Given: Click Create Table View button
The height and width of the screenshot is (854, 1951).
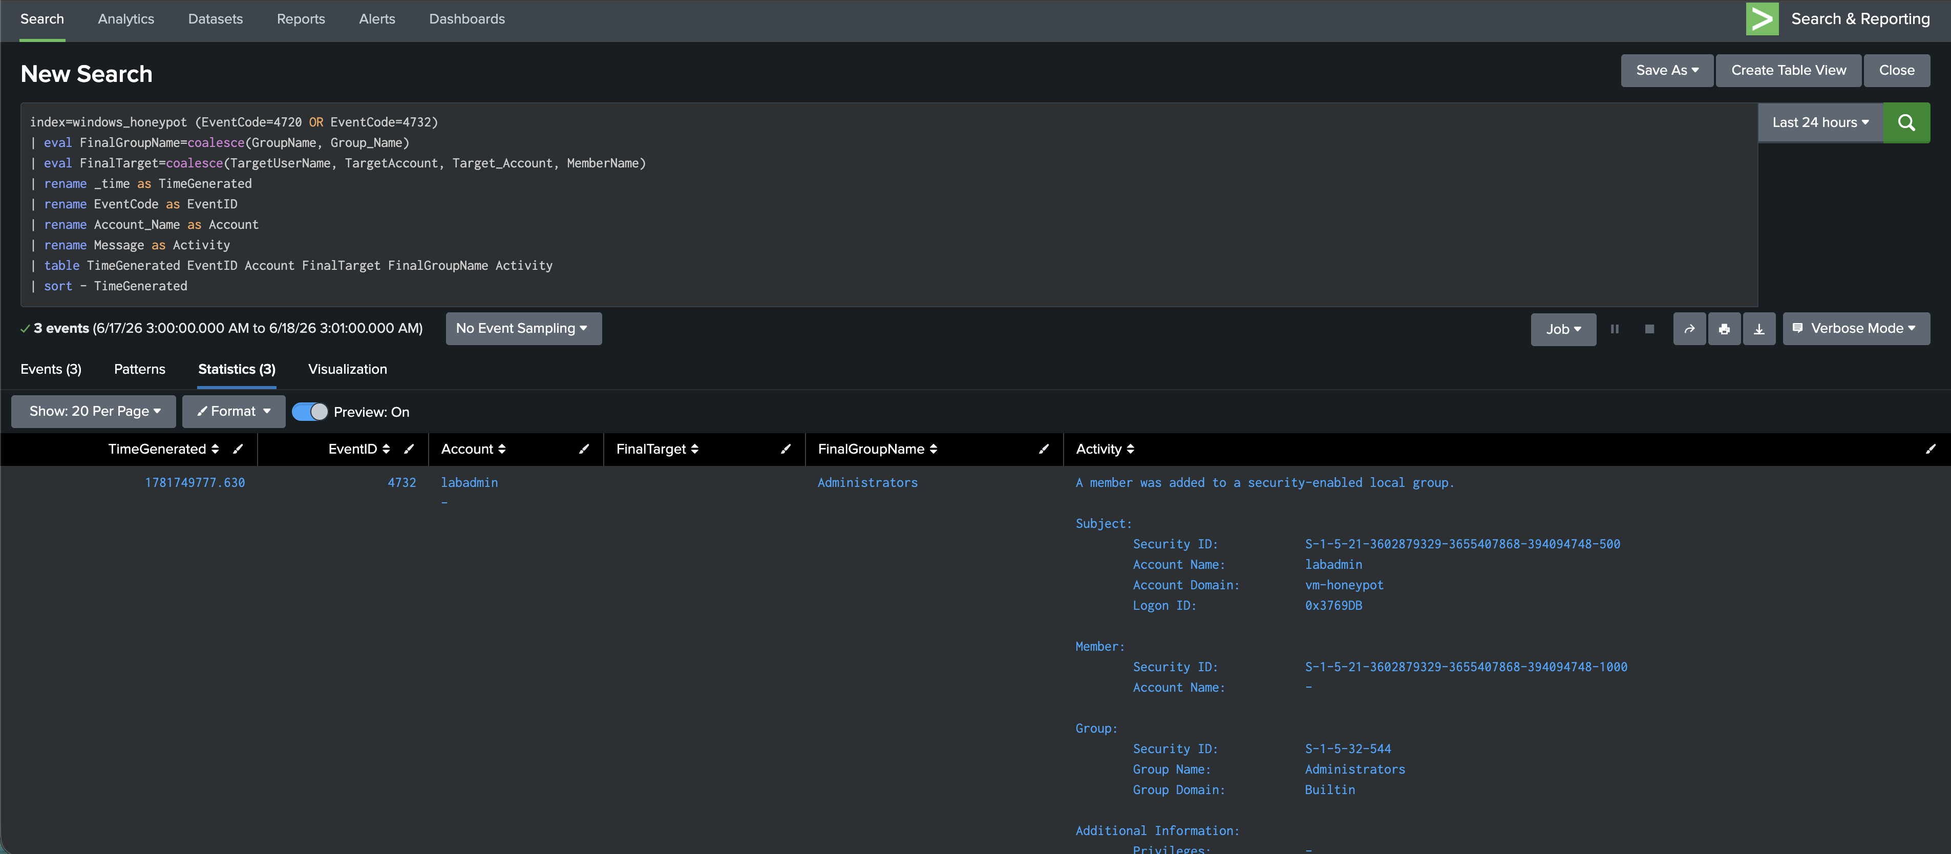Looking at the screenshot, I should coord(1788,71).
